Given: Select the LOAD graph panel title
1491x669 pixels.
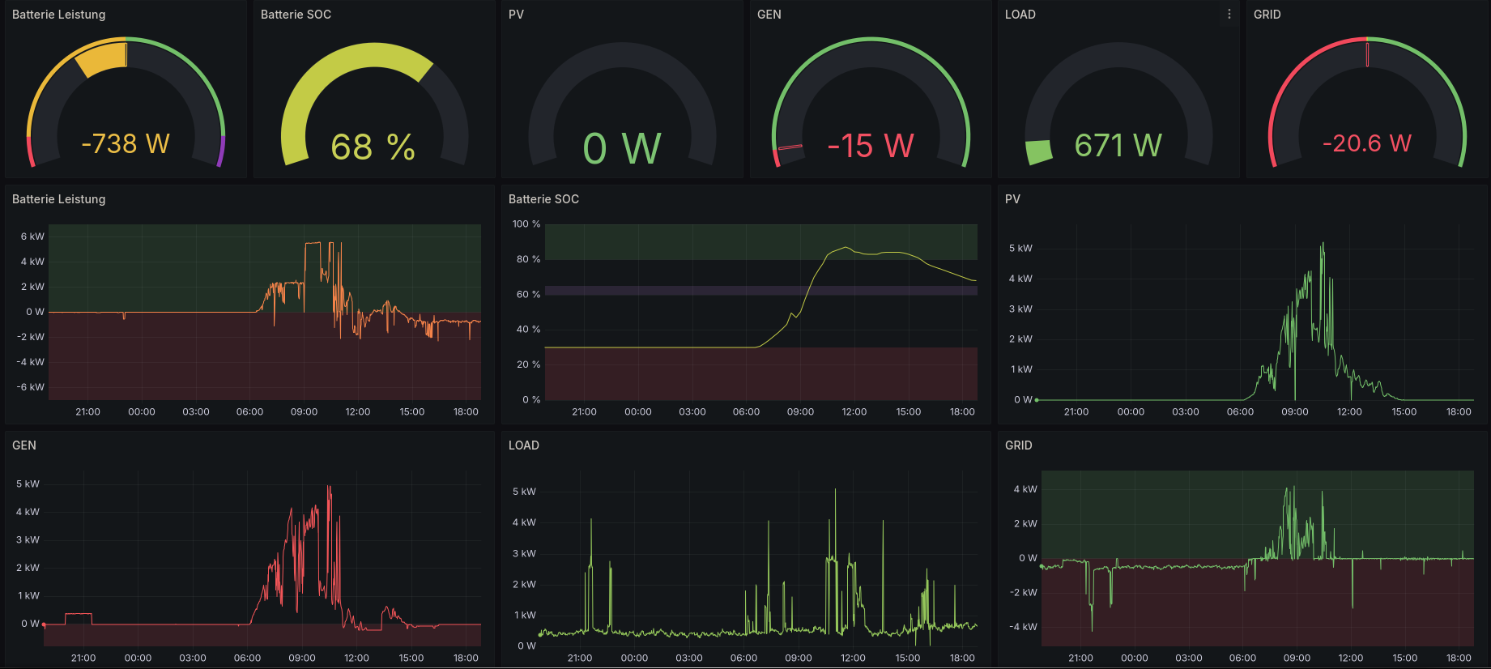Looking at the screenshot, I should 523,445.
